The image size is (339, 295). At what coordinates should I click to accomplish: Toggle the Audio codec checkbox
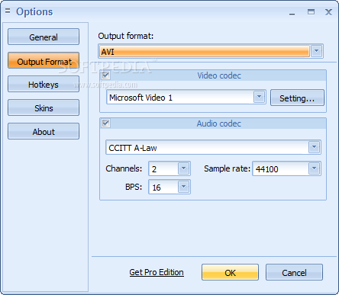point(105,123)
